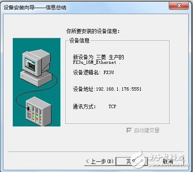Click the chart on the monitor screen graphic
The height and width of the screenshot is (172, 193).
[31, 66]
